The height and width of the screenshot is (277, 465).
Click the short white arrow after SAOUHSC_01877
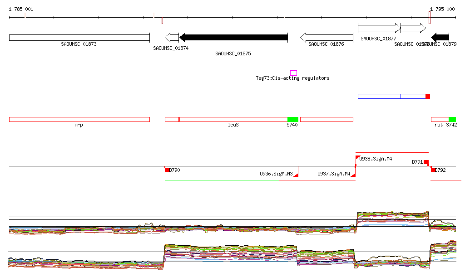tap(413, 28)
